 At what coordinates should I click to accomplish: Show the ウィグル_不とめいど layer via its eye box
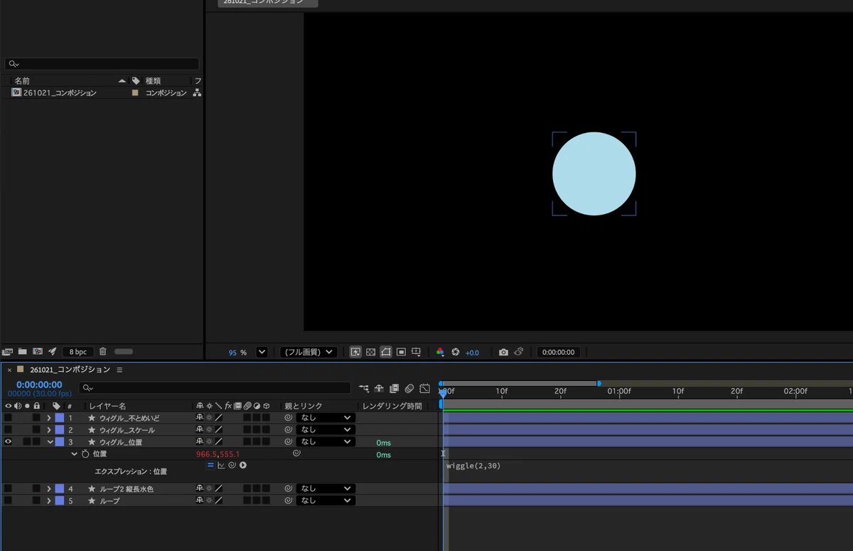[8, 418]
